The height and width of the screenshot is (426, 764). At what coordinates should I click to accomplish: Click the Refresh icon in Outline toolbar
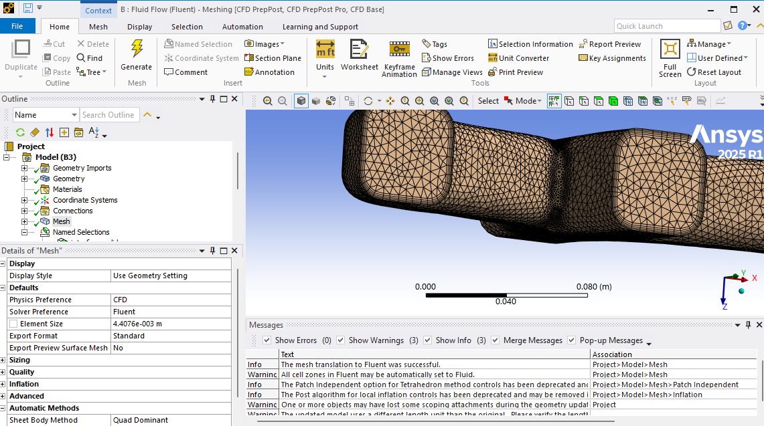click(20, 132)
